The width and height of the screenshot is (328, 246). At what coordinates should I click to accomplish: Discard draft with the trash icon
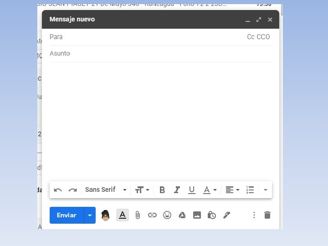[x=267, y=215]
